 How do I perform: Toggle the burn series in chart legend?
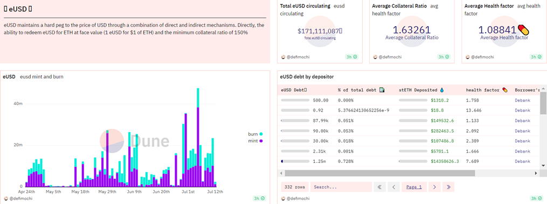pyautogui.click(x=255, y=134)
